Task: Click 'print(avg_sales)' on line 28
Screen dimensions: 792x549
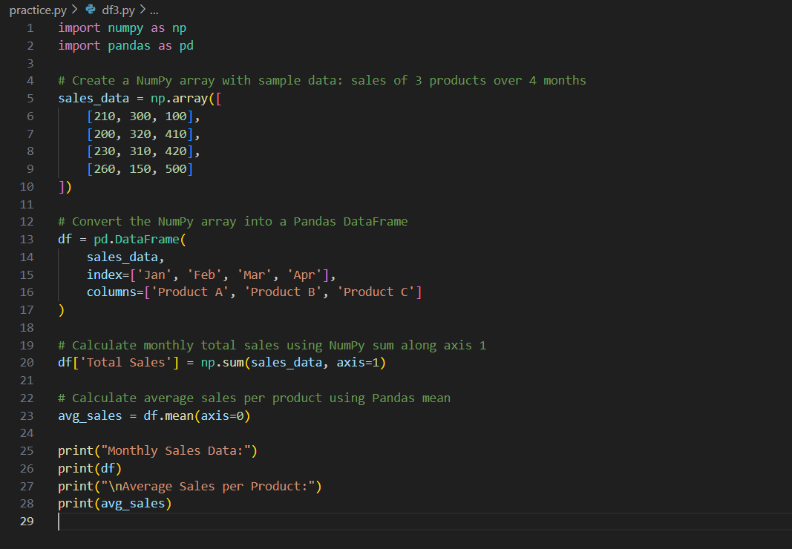Action: (115, 504)
